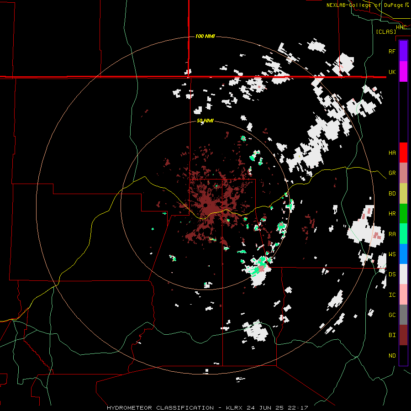Click the magenta UK legend color swatch

coord(403,72)
